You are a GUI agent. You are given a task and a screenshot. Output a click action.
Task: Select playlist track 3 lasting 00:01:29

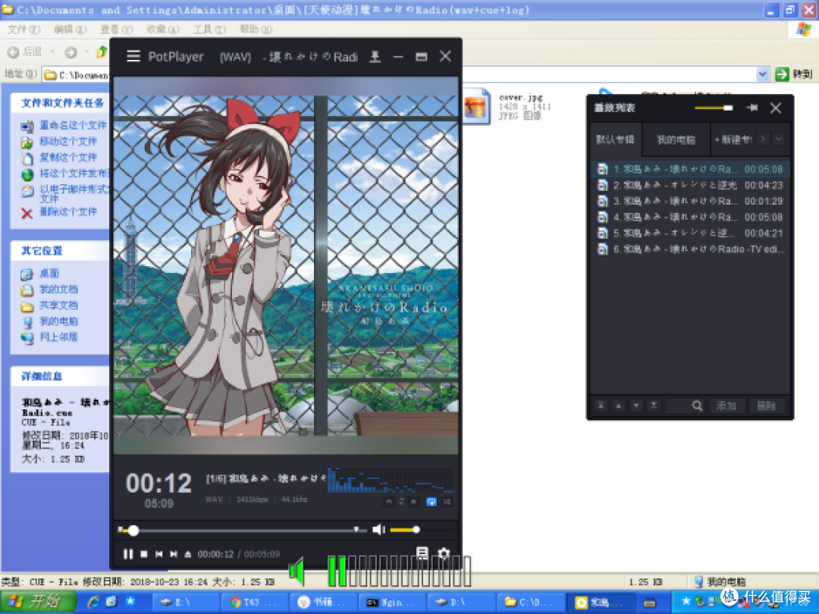point(690,201)
